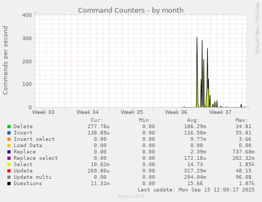The height and width of the screenshot is (202, 262).
Task: Click Select current value 10.62m
Action: [x=100, y=165]
